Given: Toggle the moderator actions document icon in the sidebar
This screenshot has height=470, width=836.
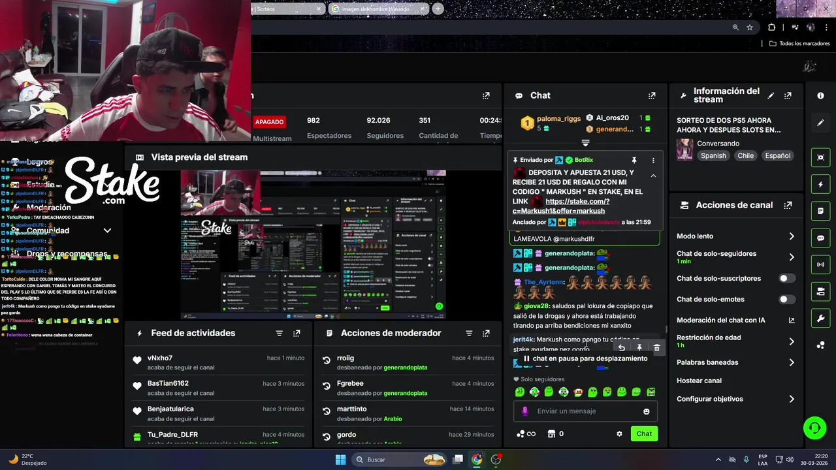Looking at the screenshot, I should tap(821, 211).
